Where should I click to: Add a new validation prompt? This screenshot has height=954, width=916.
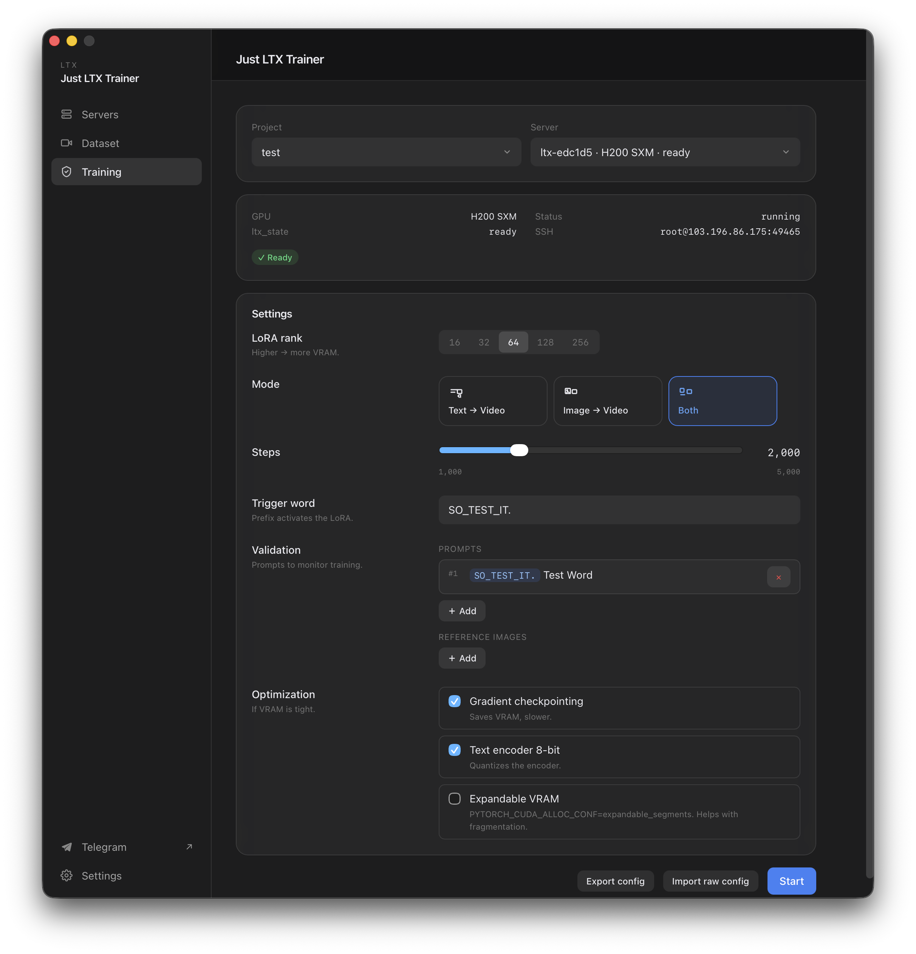pyautogui.click(x=461, y=611)
